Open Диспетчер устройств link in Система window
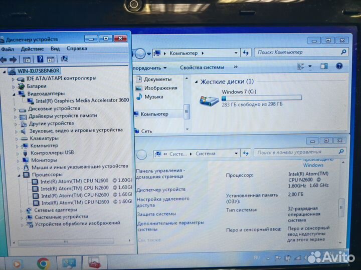The width and height of the screenshot is (361, 270). (161, 189)
